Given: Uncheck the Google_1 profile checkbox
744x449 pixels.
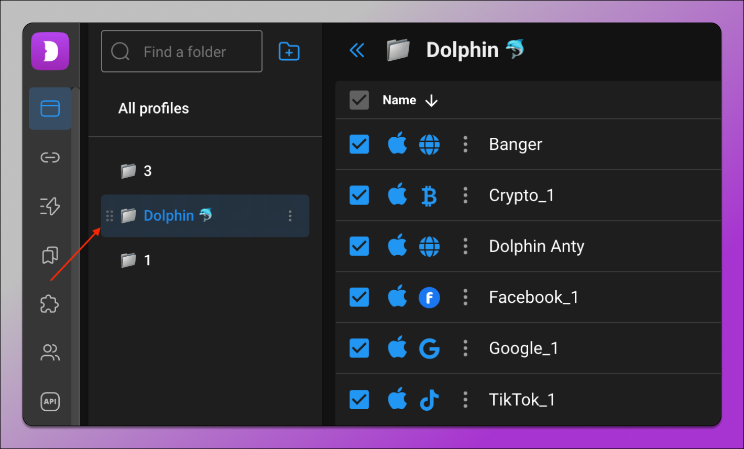Looking at the screenshot, I should pyautogui.click(x=359, y=348).
